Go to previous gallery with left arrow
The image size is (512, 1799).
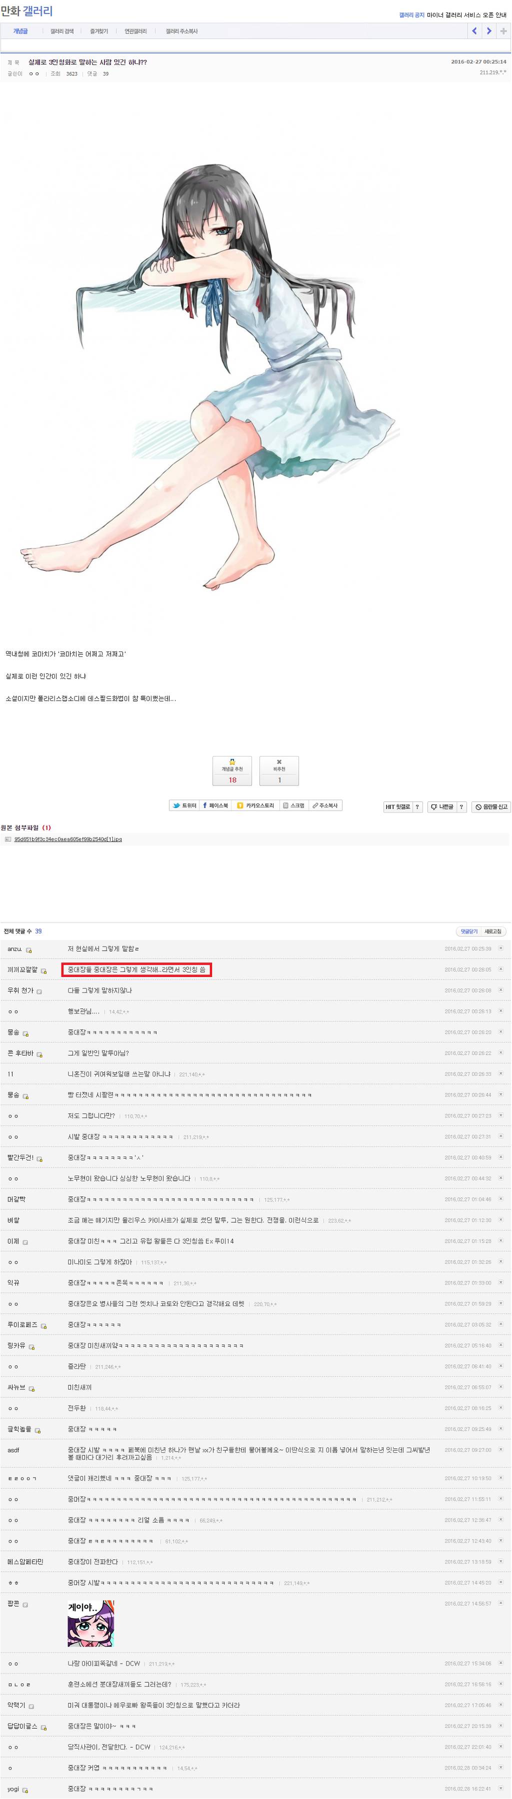pyautogui.click(x=474, y=30)
